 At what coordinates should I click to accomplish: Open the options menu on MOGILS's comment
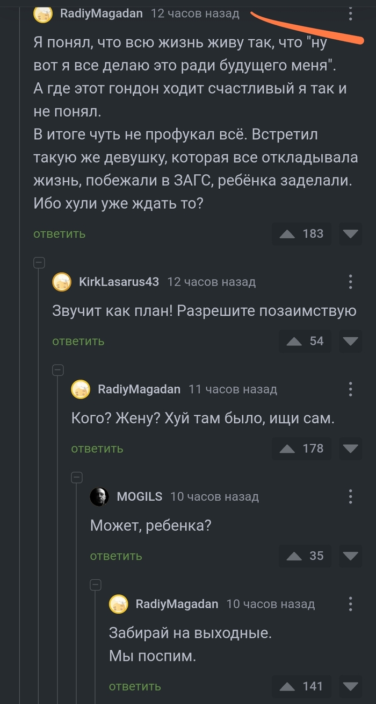point(351,496)
